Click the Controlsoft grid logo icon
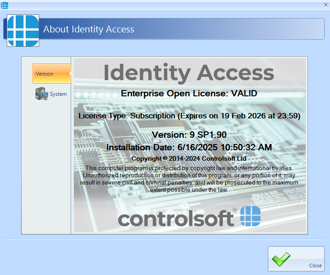 pyautogui.click(x=250, y=216)
